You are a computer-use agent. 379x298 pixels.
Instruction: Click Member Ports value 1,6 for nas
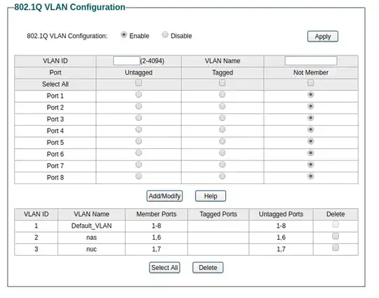pos(157,238)
